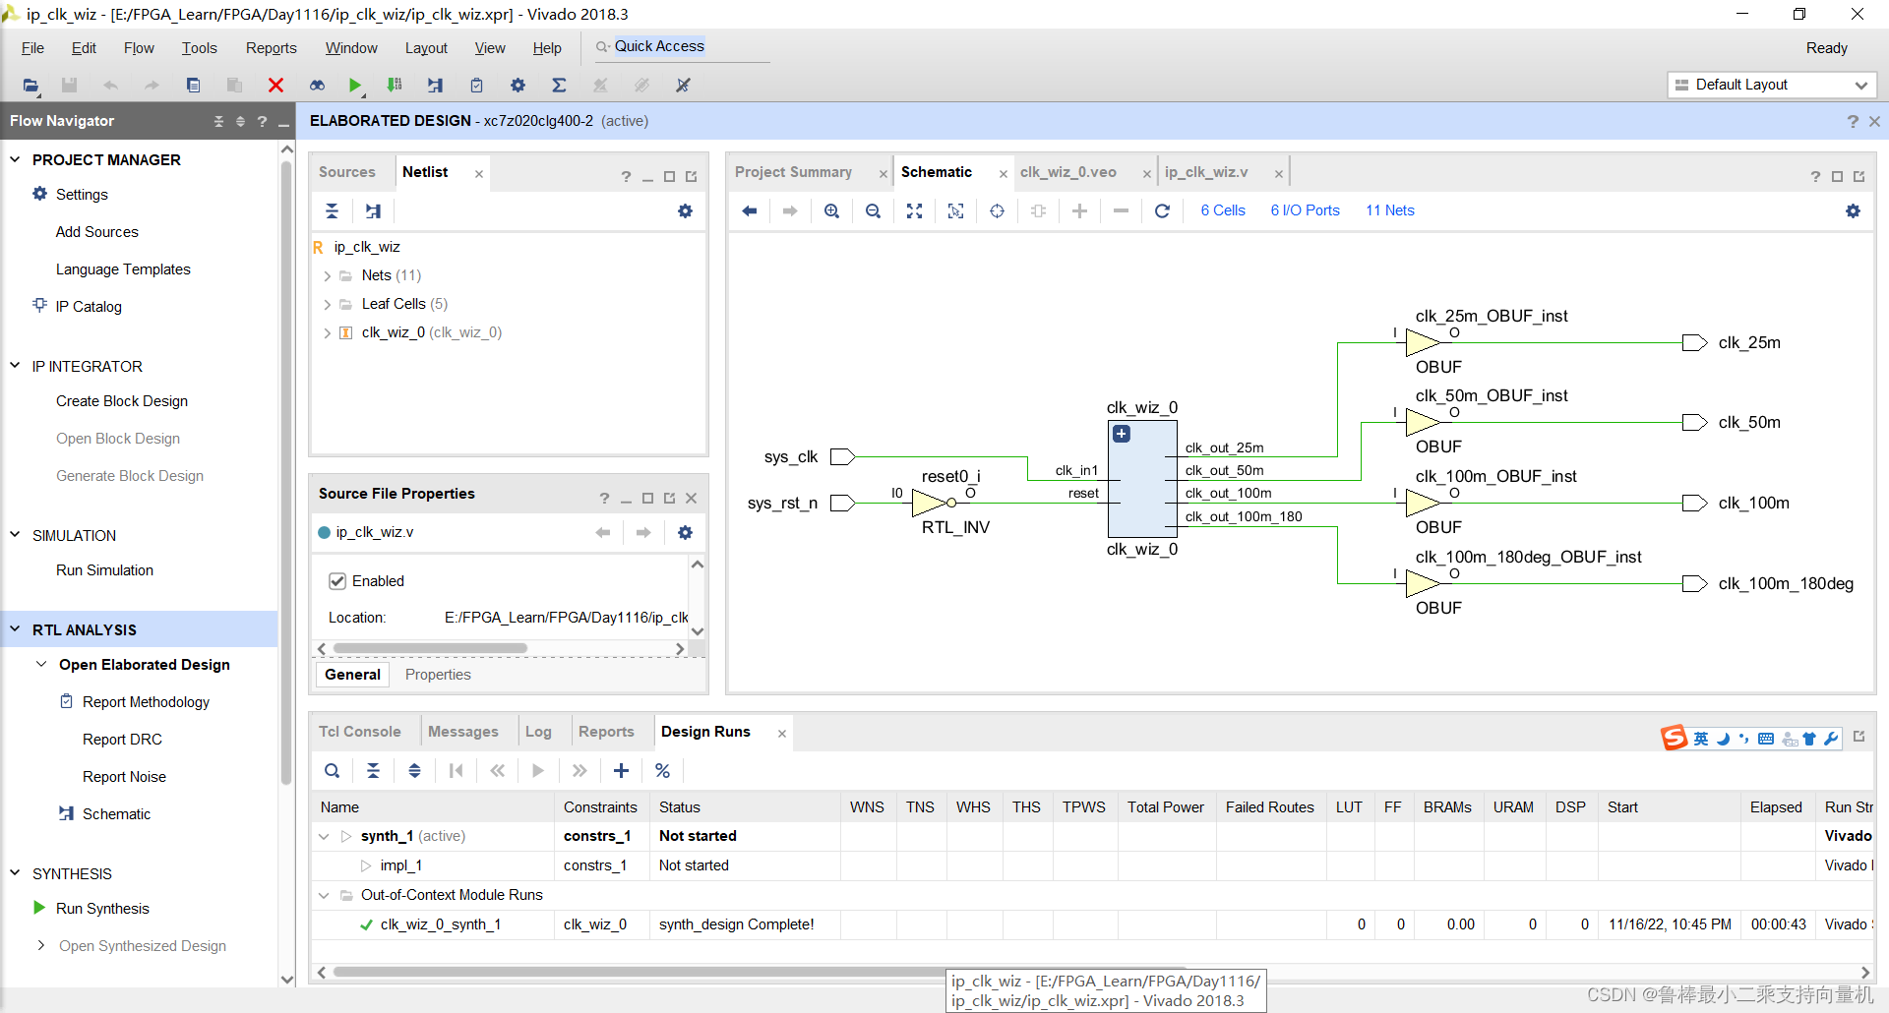Collapse all in Netlist panel
This screenshot has height=1013, width=1889.
(x=332, y=210)
